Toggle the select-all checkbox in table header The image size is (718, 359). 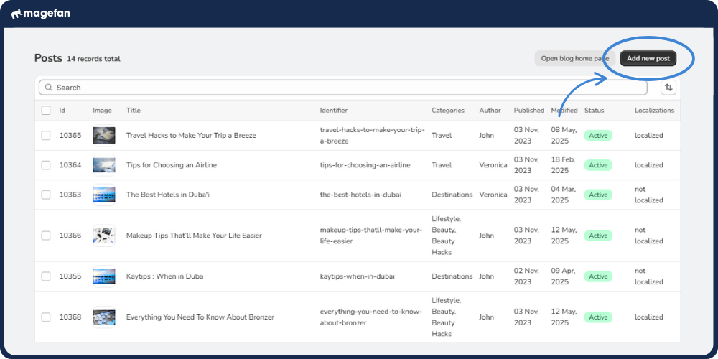click(46, 111)
